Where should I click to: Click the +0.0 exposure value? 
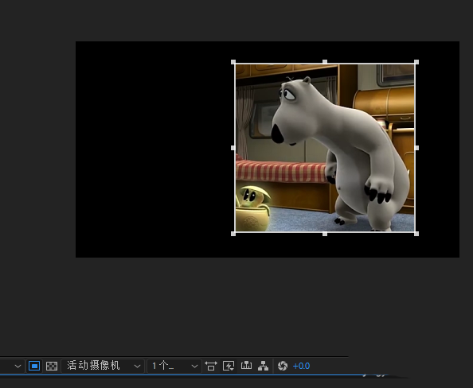(x=301, y=366)
